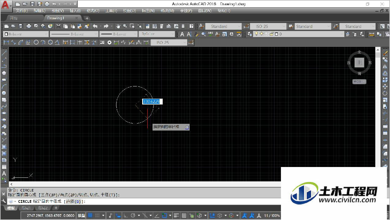390x220 pixels.
Task: Click the Plot printer icon
Action: 29,26
